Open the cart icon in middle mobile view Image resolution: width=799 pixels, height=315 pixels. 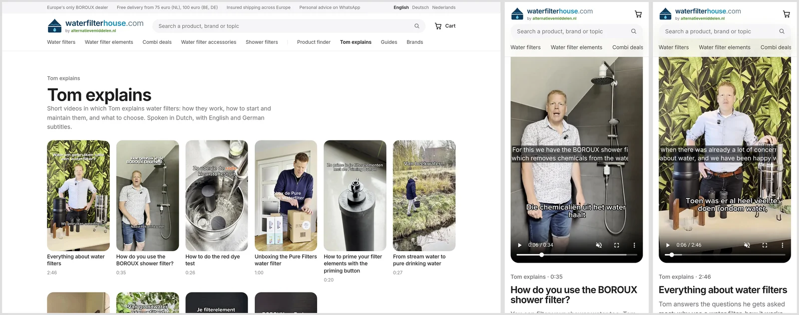coord(638,14)
